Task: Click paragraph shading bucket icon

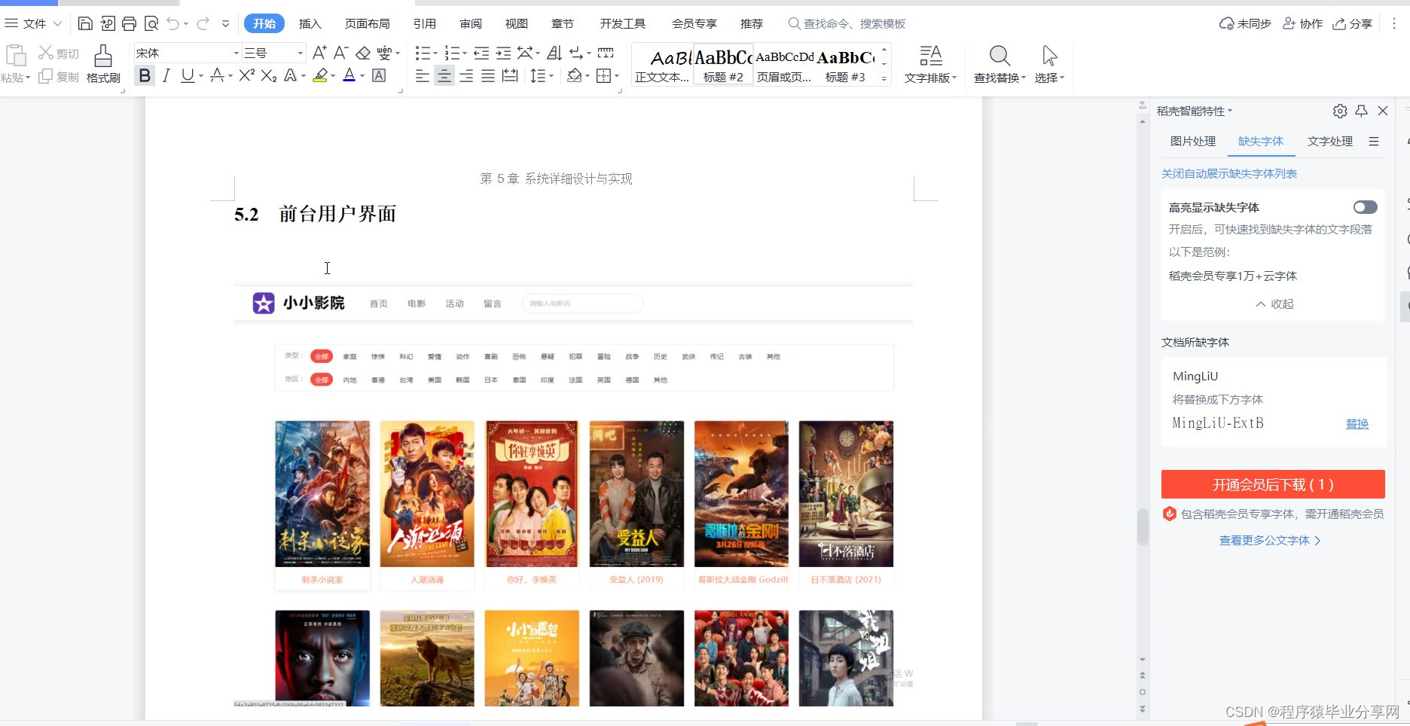Action: 575,75
